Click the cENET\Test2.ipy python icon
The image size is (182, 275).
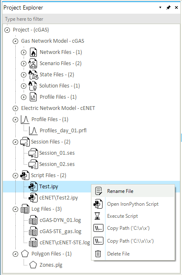click(33, 198)
